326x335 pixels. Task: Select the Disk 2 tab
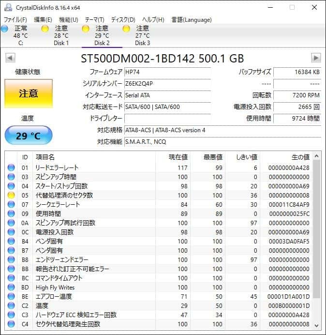(102, 35)
